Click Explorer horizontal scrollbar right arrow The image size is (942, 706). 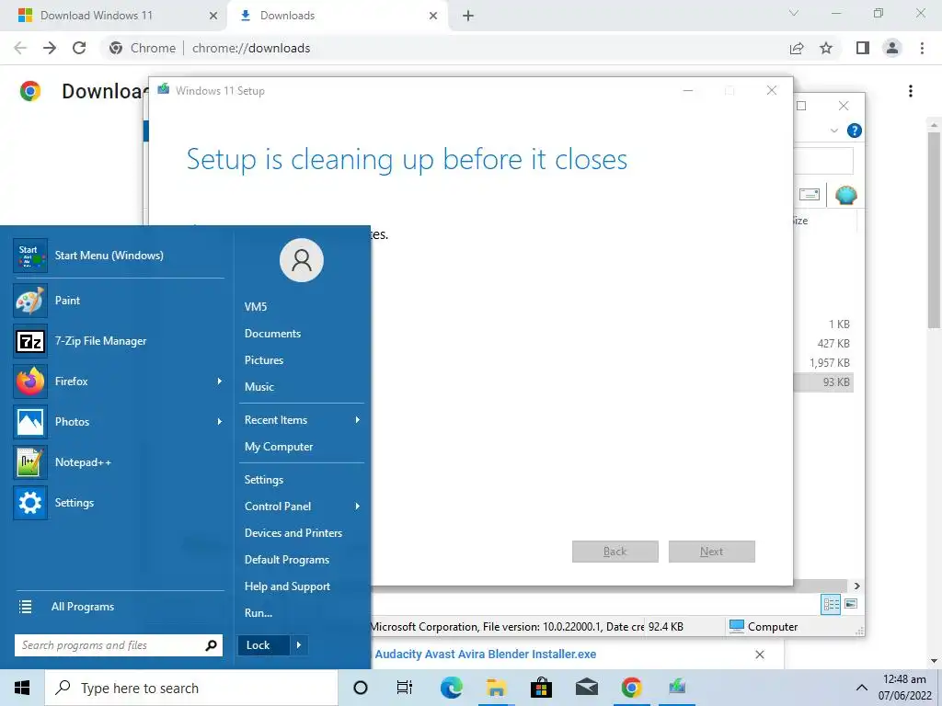pyautogui.click(x=856, y=586)
